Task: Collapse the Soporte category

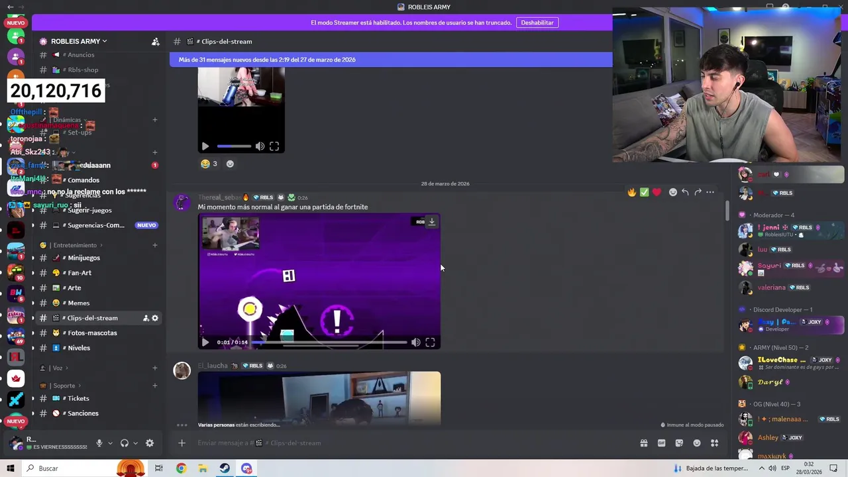Action: 64,386
